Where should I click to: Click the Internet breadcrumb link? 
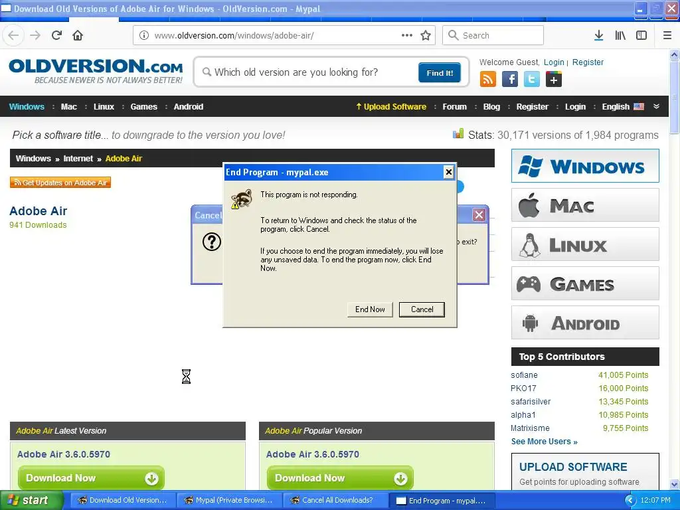point(78,158)
